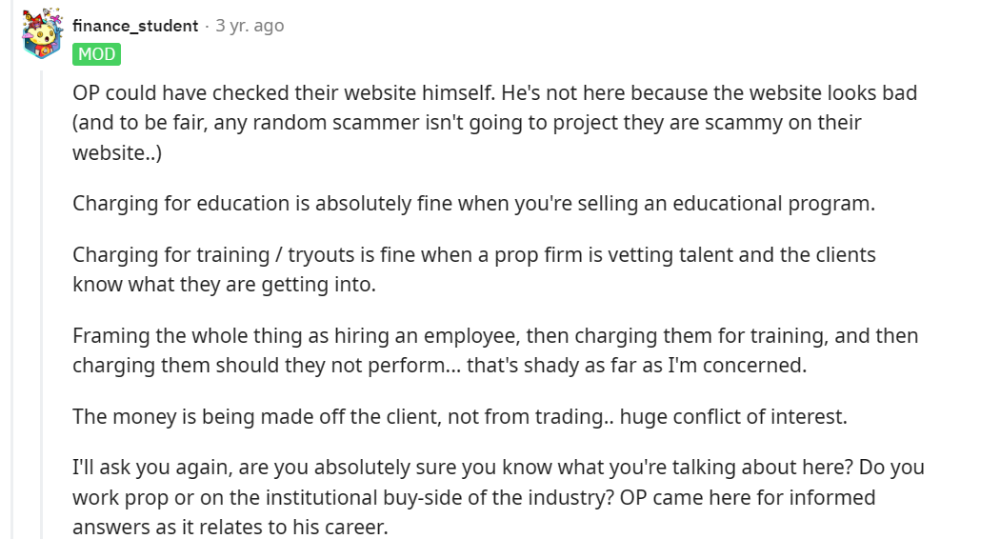Click the green MOD badge

(x=96, y=54)
